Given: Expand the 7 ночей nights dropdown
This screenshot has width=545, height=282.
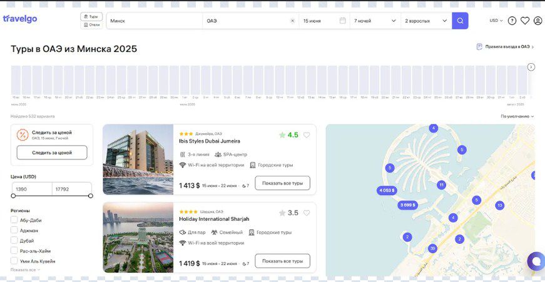Looking at the screenshot, I should (375, 21).
